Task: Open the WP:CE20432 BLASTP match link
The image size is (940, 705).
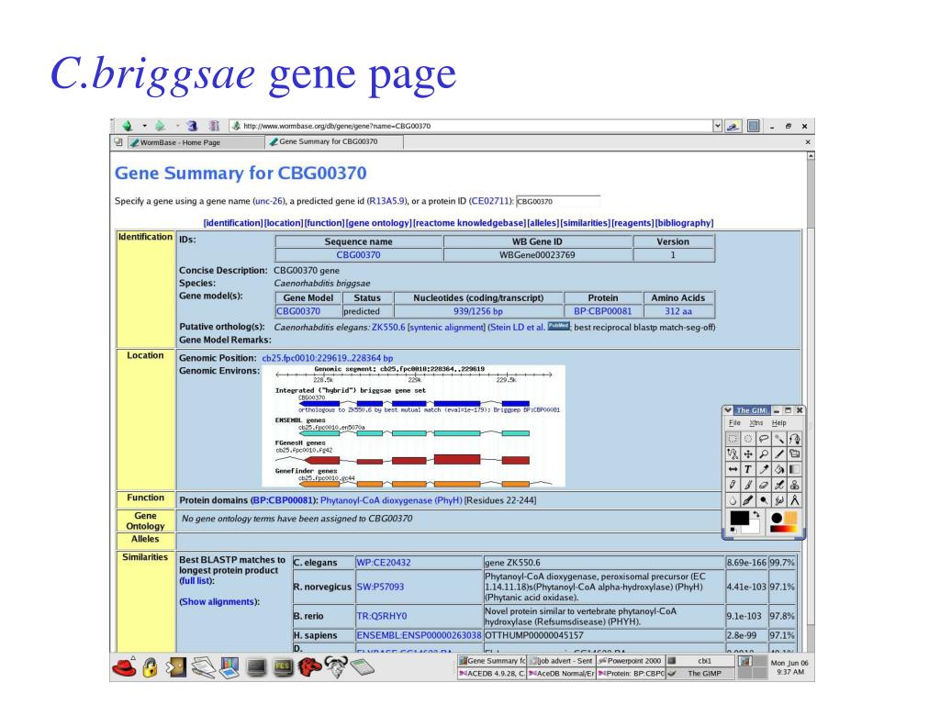Action: [x=384, y=563]
